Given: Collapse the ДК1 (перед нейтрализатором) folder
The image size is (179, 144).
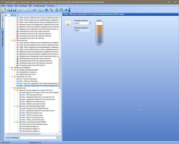Looking at the screenshot, I should [x=12, y=70].
